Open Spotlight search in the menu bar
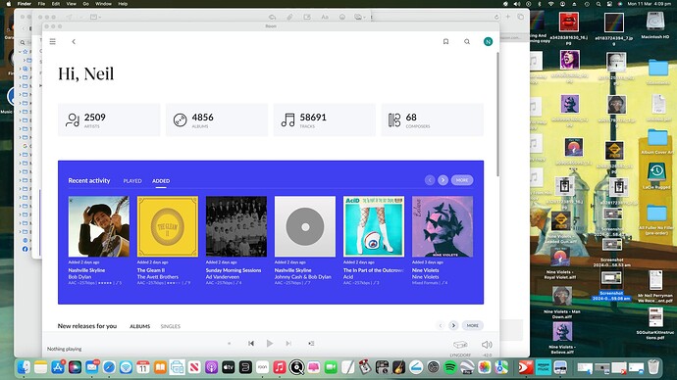 pyautogui.click(x=599, y=4)
